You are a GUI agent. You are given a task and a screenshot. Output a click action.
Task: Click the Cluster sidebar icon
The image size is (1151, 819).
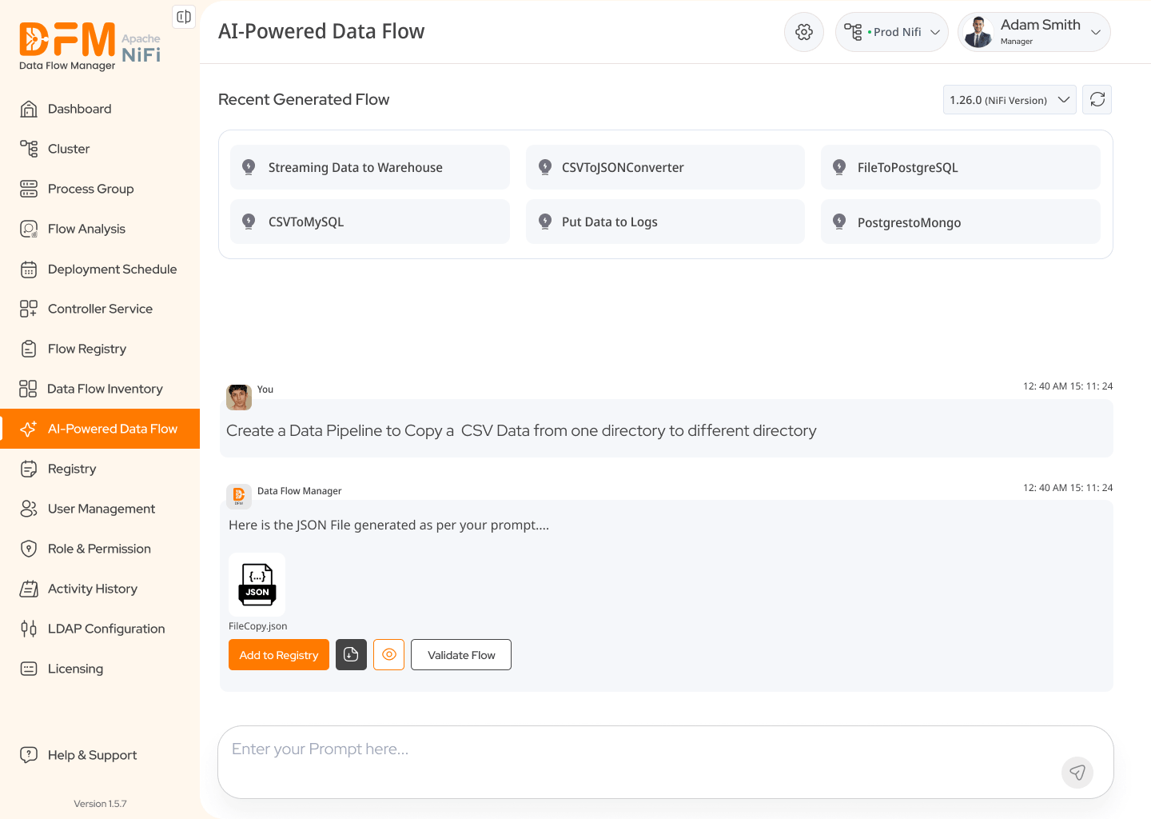pyautogui.click(x=29, y=149)
